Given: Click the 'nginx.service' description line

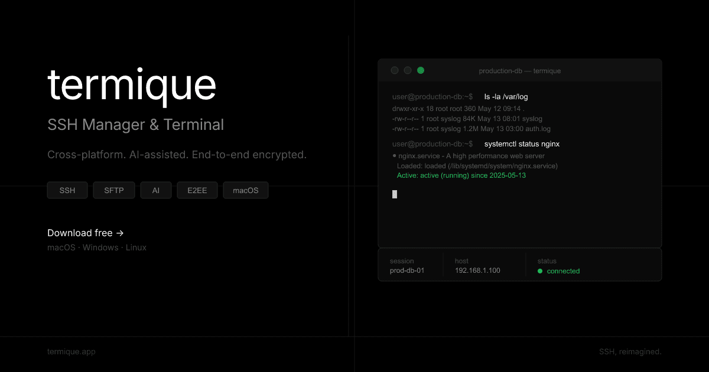Looking at the screenshot, I should click(x=469, y=156).
